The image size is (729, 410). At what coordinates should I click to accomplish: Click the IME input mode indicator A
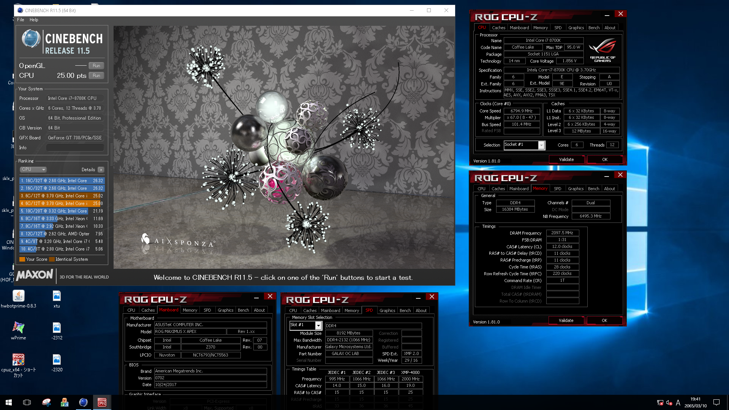[x=678, y=403]
